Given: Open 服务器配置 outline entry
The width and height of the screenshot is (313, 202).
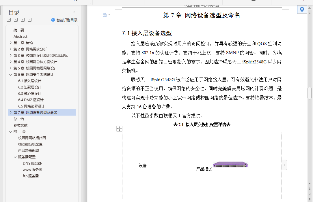Looking at the screenshot, I should (x=27, y=157).
